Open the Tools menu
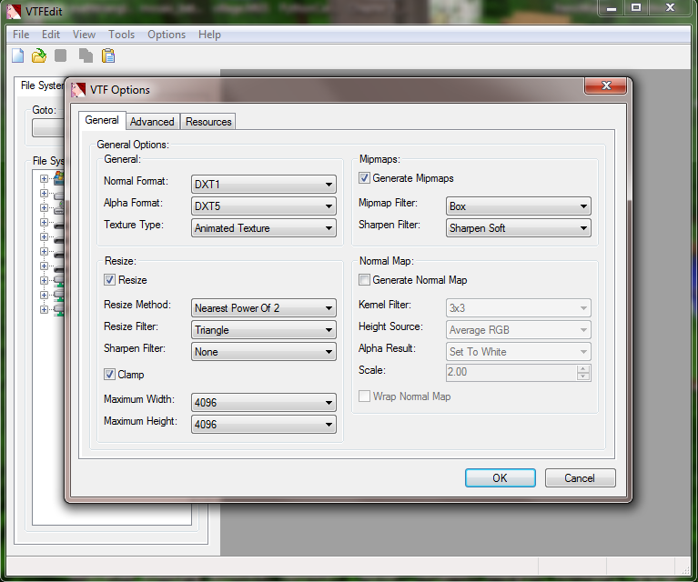 121,35
